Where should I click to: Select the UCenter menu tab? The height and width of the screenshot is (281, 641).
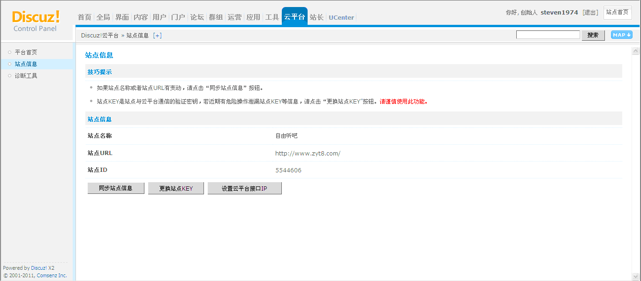341,17
